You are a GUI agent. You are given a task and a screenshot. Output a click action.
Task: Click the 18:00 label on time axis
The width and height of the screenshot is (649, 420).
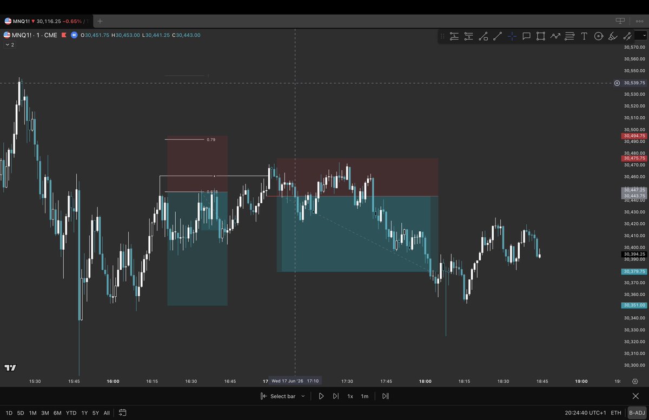point(425,381)
